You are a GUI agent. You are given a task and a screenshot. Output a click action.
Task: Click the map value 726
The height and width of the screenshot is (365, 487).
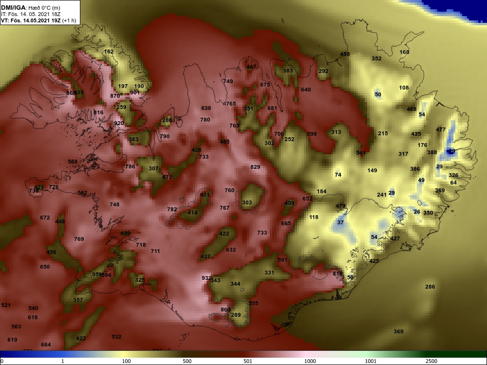pyautogui.click(x=54, y=187)
